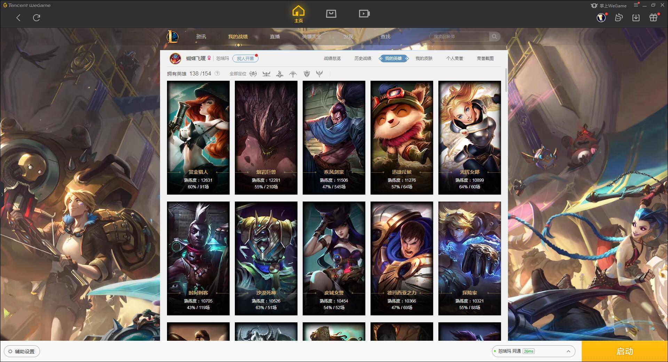This screenshot has height=362, width=668.
Task: Click the League of Legends logo
Action: point(173,37)
